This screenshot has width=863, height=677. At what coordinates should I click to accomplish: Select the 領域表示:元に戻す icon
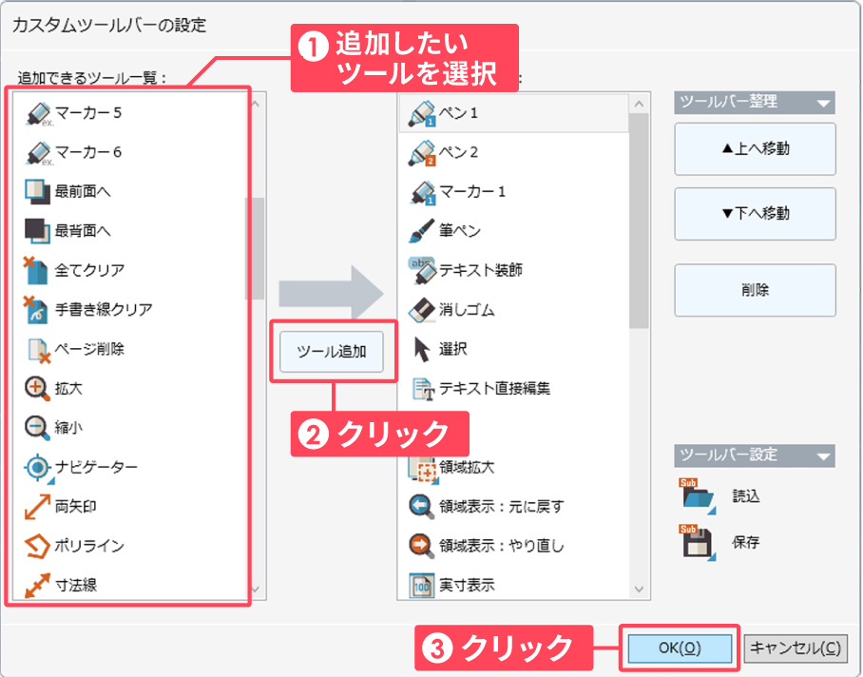422,507
